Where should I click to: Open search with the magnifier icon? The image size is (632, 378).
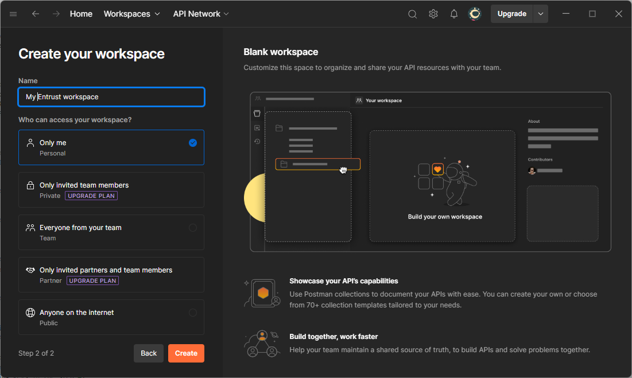pos(412,14)
